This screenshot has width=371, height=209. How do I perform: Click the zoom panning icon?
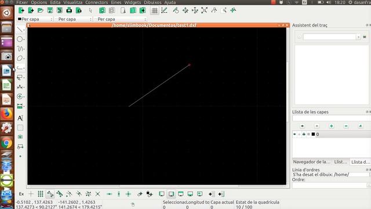pos(233,10)
